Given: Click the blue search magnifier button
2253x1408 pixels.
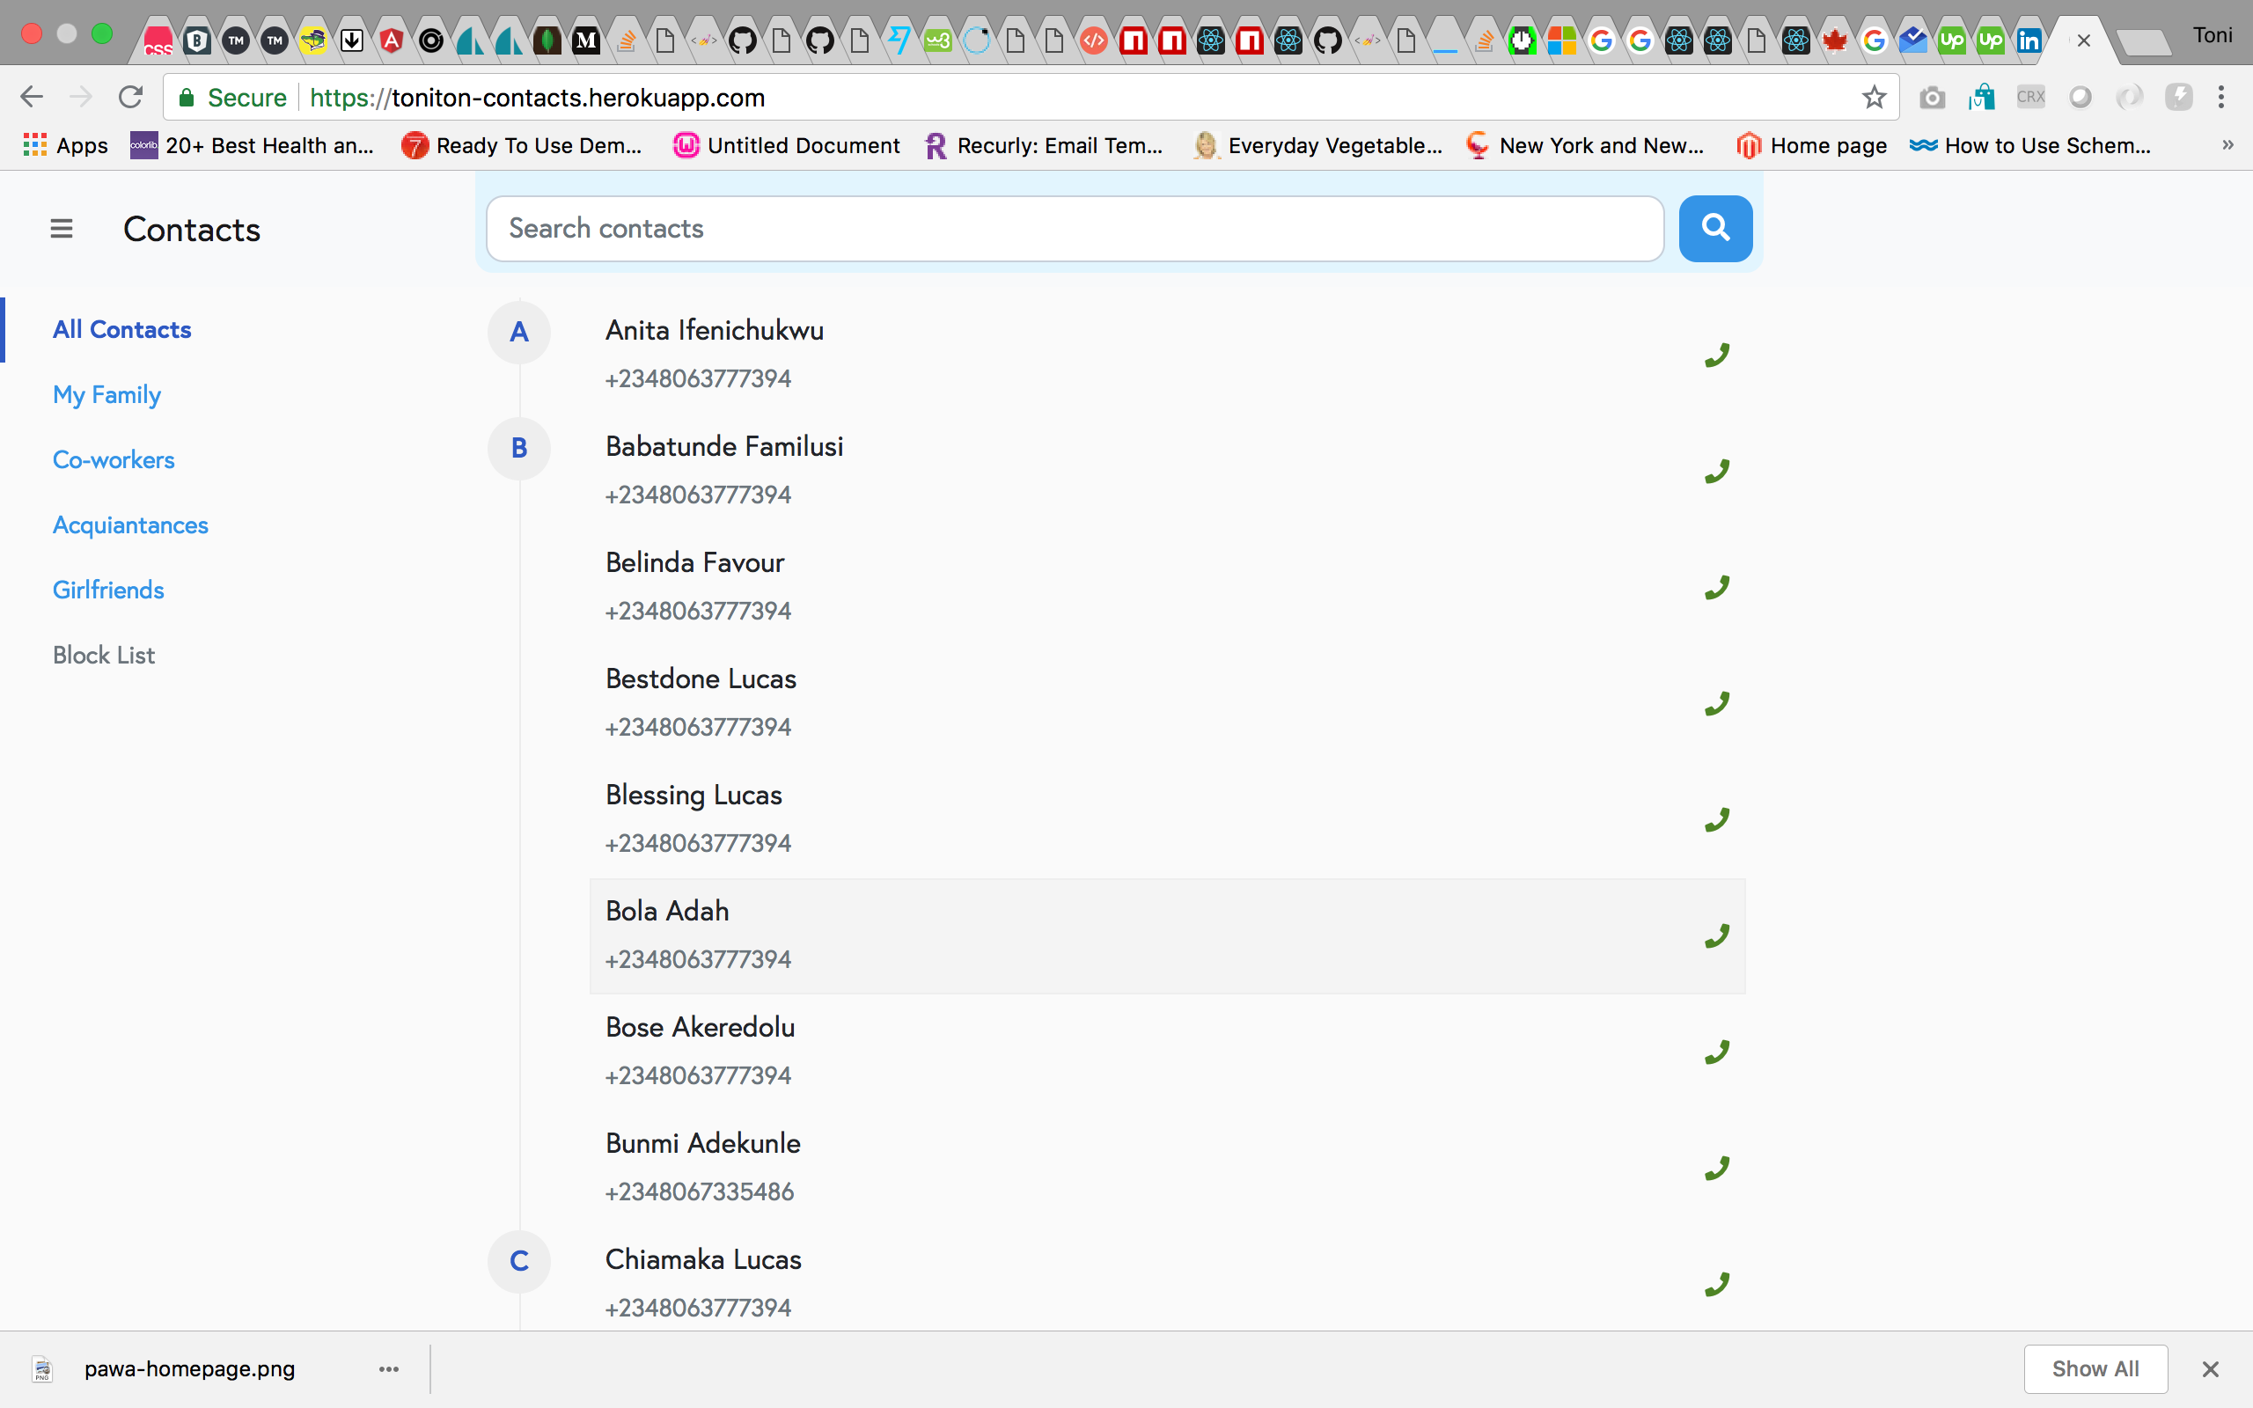Looking at the screenshot, I should [x=1715, y=228].
